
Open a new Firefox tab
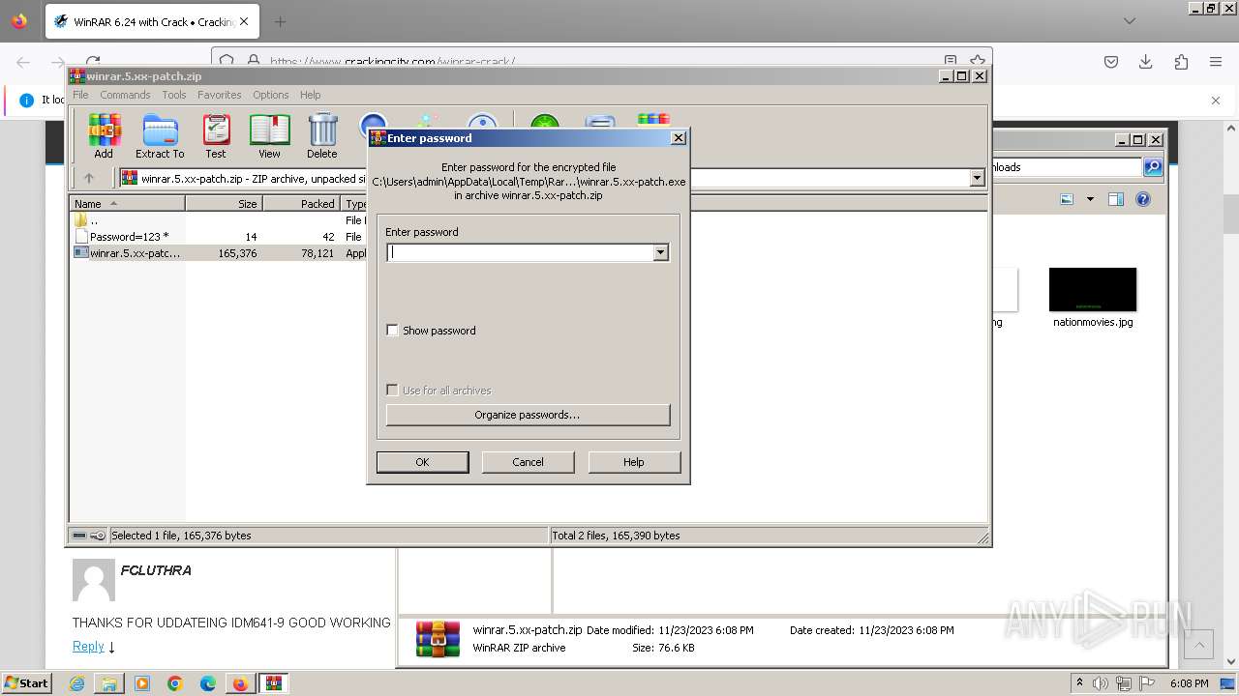tap(281, 21)
